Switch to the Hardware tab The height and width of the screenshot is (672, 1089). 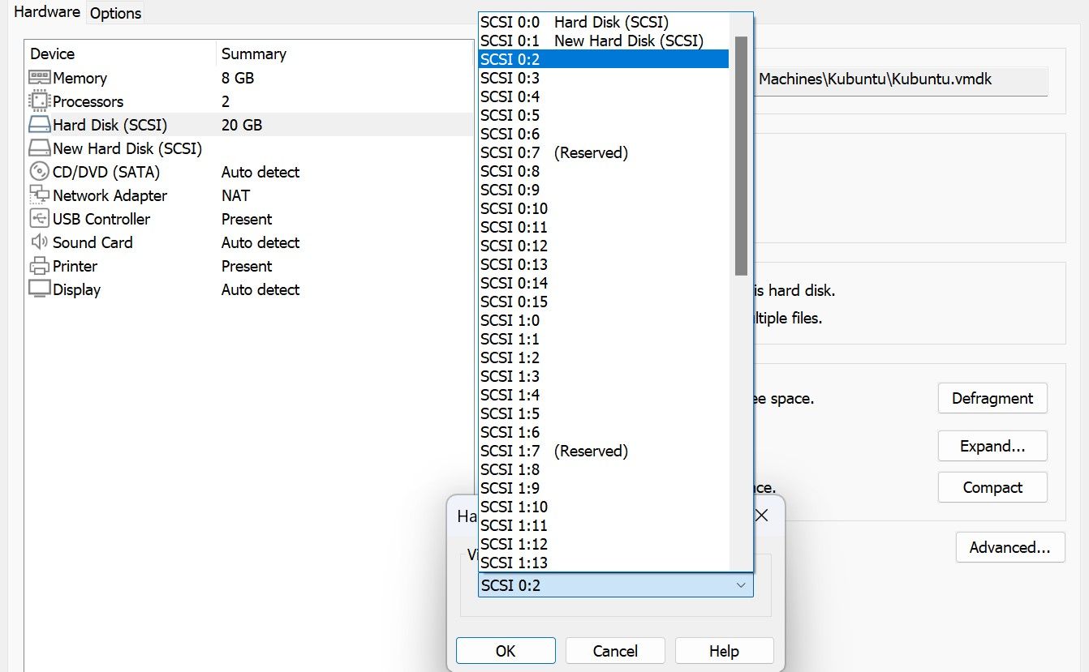pyautogui.click(x=47, y=12)
